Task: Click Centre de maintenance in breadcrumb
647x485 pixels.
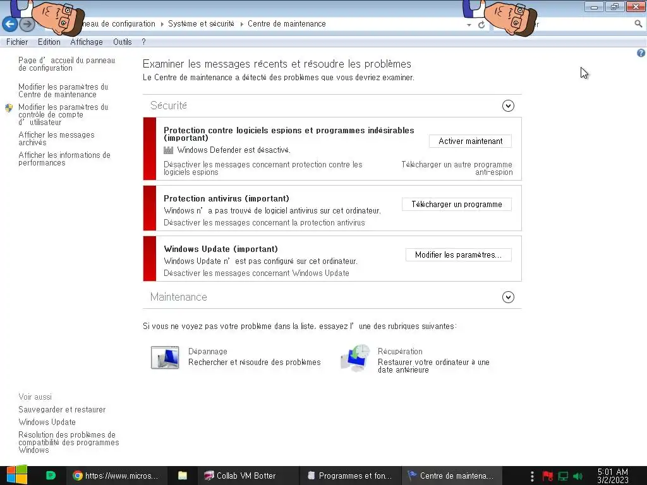Action: [x=287, y=24]
